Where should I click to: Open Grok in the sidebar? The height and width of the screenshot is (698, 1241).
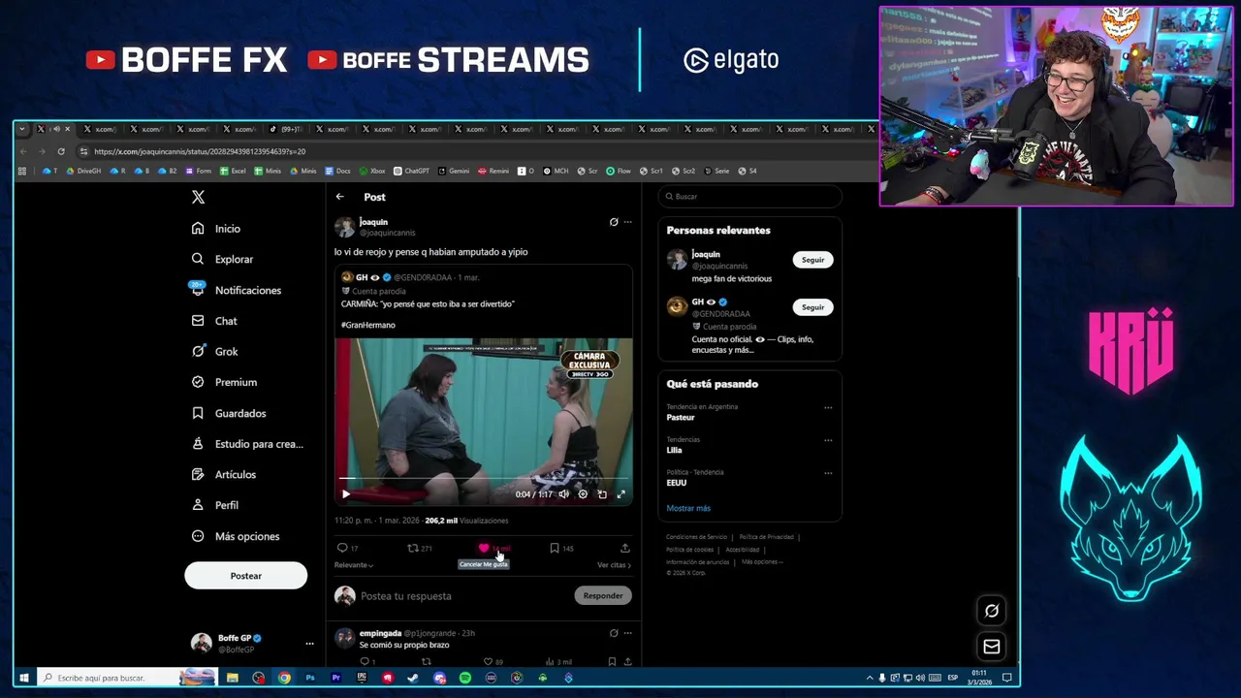[x=214, y=351]
